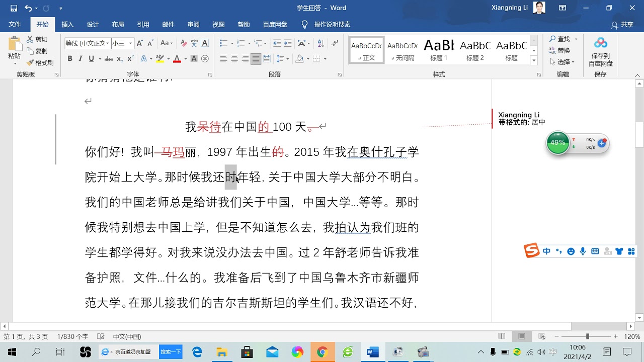Expand the styles gallery more arrow
The width and height of the screenshot is (644, 362).
point(534,61)
